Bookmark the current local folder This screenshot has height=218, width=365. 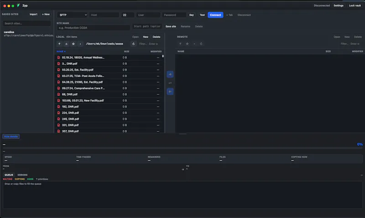coord(73,44)
